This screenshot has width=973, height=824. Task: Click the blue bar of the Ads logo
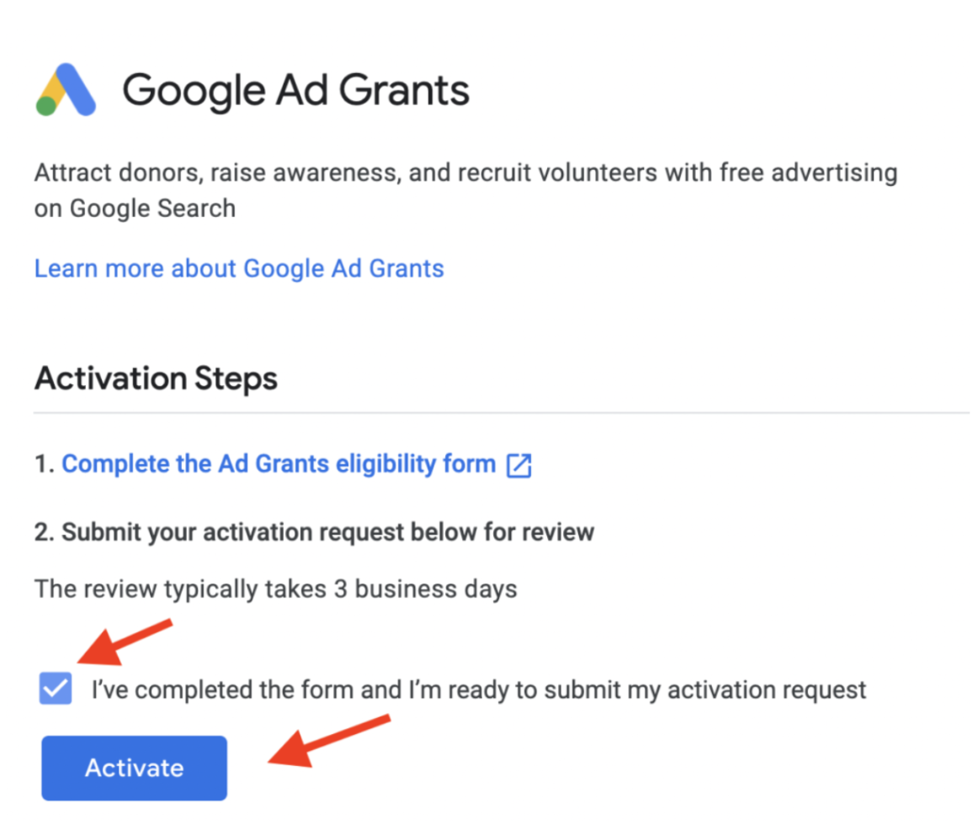point(77,89)
